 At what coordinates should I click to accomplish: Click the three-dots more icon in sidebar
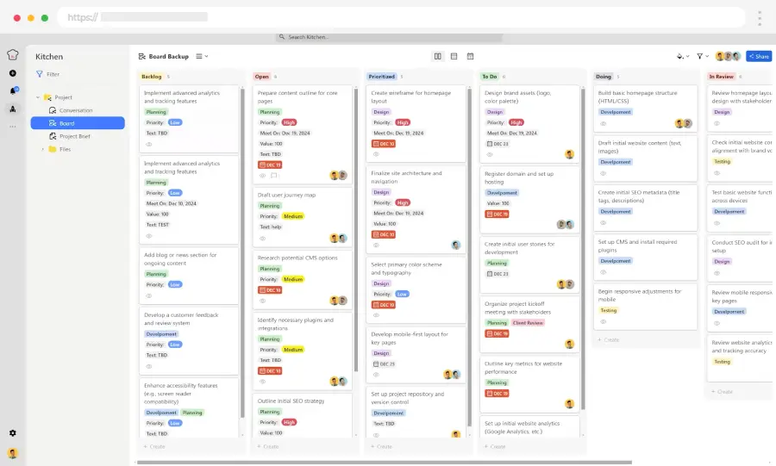(x=13, y=127)
